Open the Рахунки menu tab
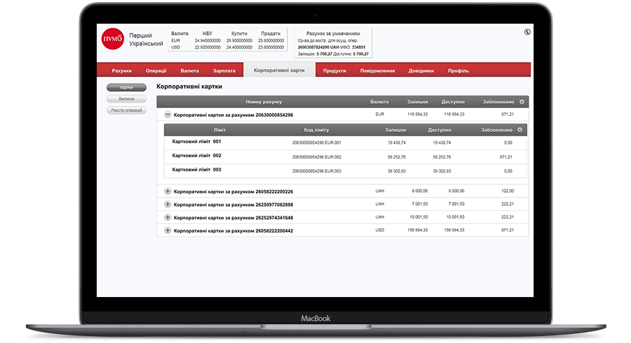Image resolution: width=631 pixels, height=343 pixels. [122, 70]
